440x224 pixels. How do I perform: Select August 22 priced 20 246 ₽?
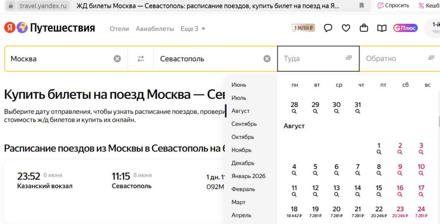coord(379,212)
